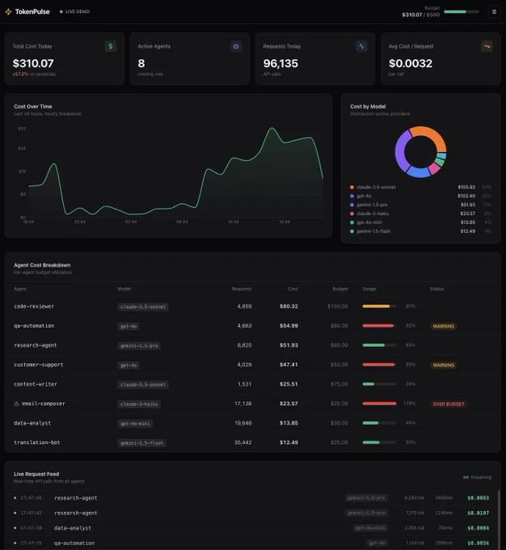The height and width of the screenshot is (550, 506).
Task: Click the warning triangle beside email-composer
Action: point(16,404)
